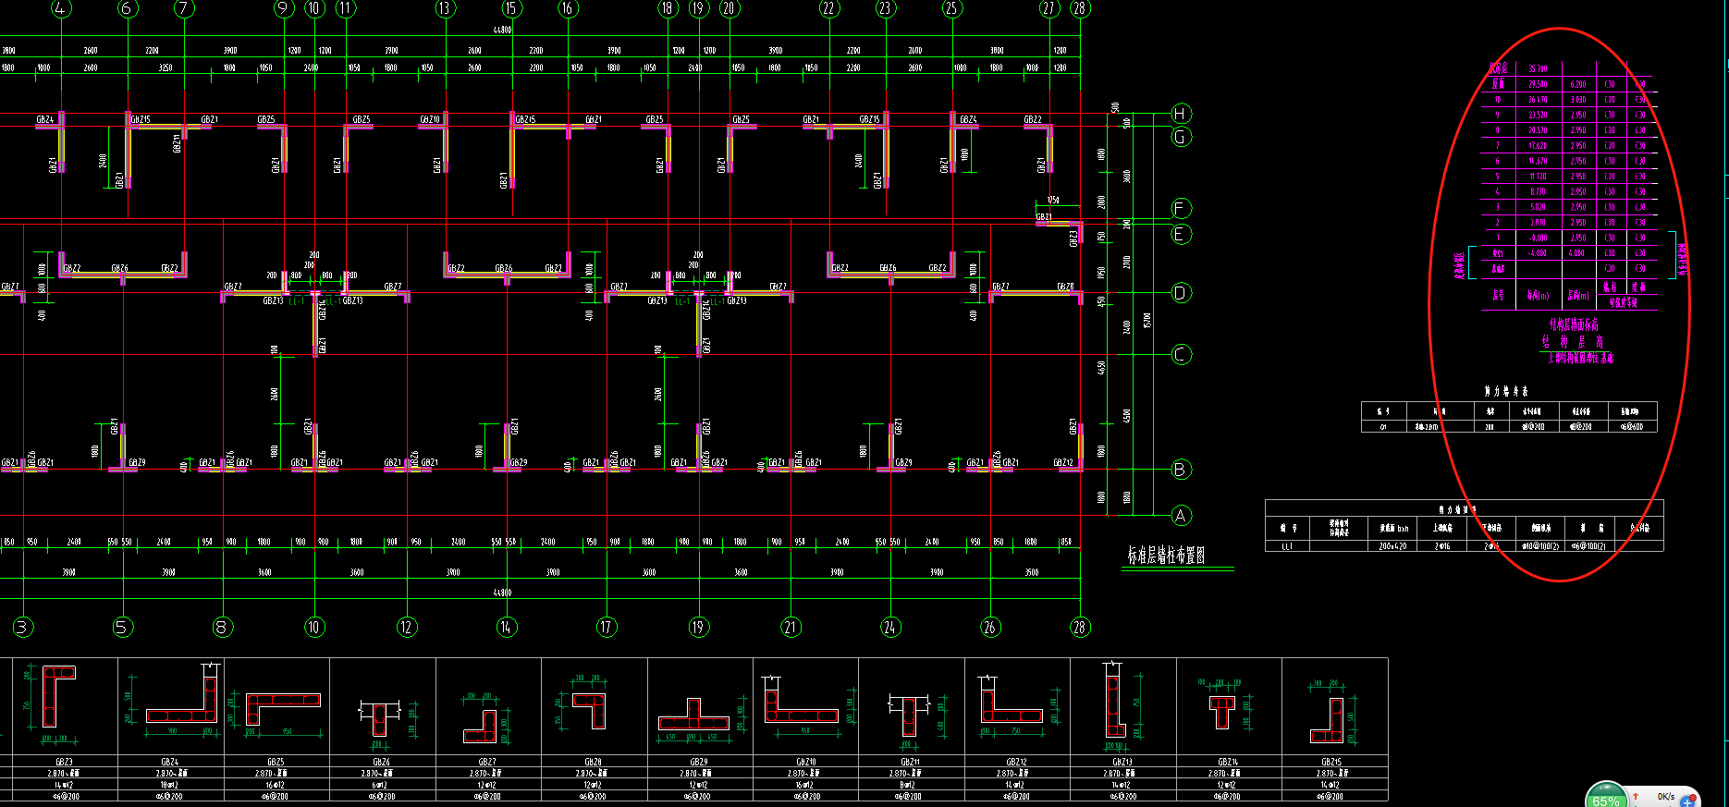The height and width of the screenshot is (807, 1729).
Task: Click the blue plus icon on the floating widget
Action: [x=1687, y=801]
